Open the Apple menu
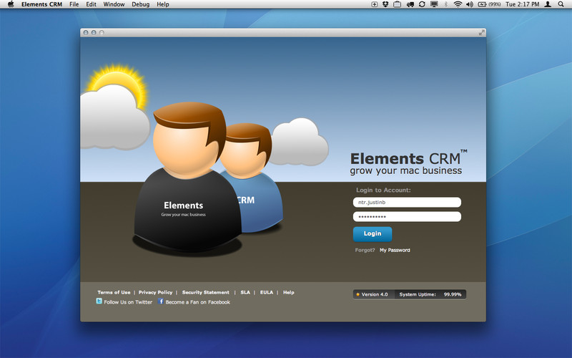The image size is (572, 358). pyautogui.click(x=11, y=4)
